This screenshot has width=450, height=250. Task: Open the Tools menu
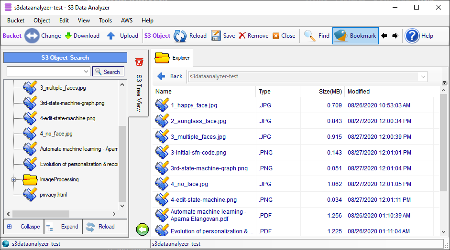pos(105,21)
